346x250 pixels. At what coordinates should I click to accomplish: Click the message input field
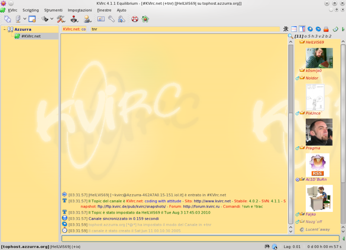pyautogui.click(x=200, y=238)
